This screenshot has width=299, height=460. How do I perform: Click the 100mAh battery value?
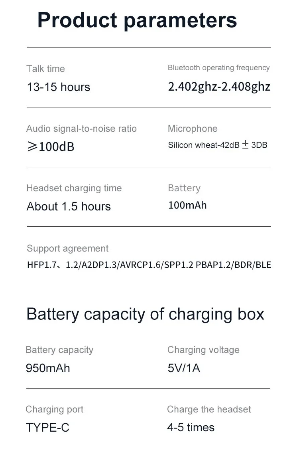coord(187,205)
